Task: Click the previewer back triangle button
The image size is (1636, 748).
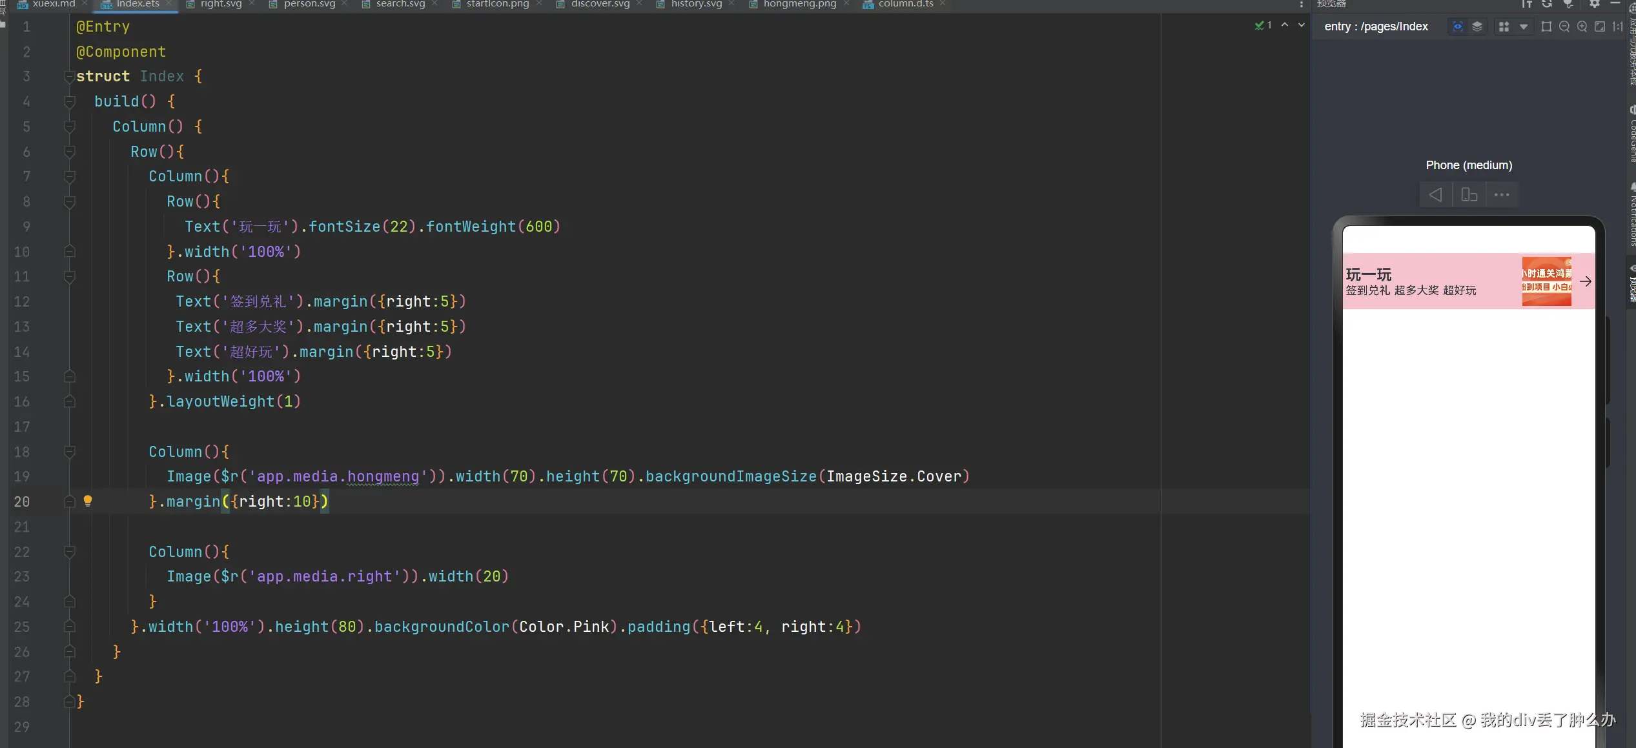Action: 1435,195
